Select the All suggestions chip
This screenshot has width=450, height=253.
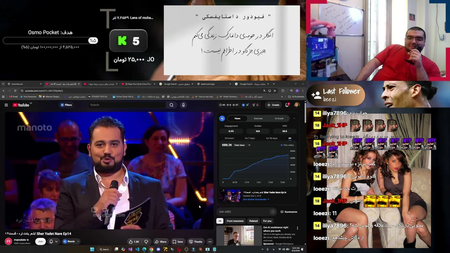(220, 221)
